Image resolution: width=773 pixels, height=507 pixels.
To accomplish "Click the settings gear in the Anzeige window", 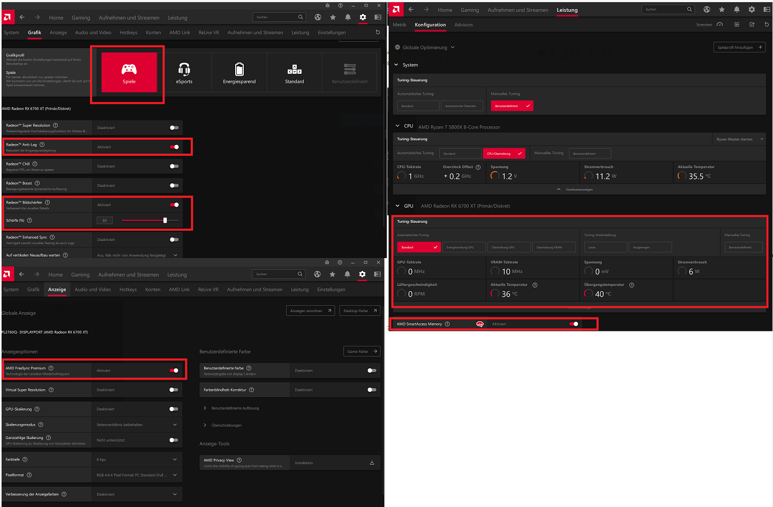I will [362, 274].
